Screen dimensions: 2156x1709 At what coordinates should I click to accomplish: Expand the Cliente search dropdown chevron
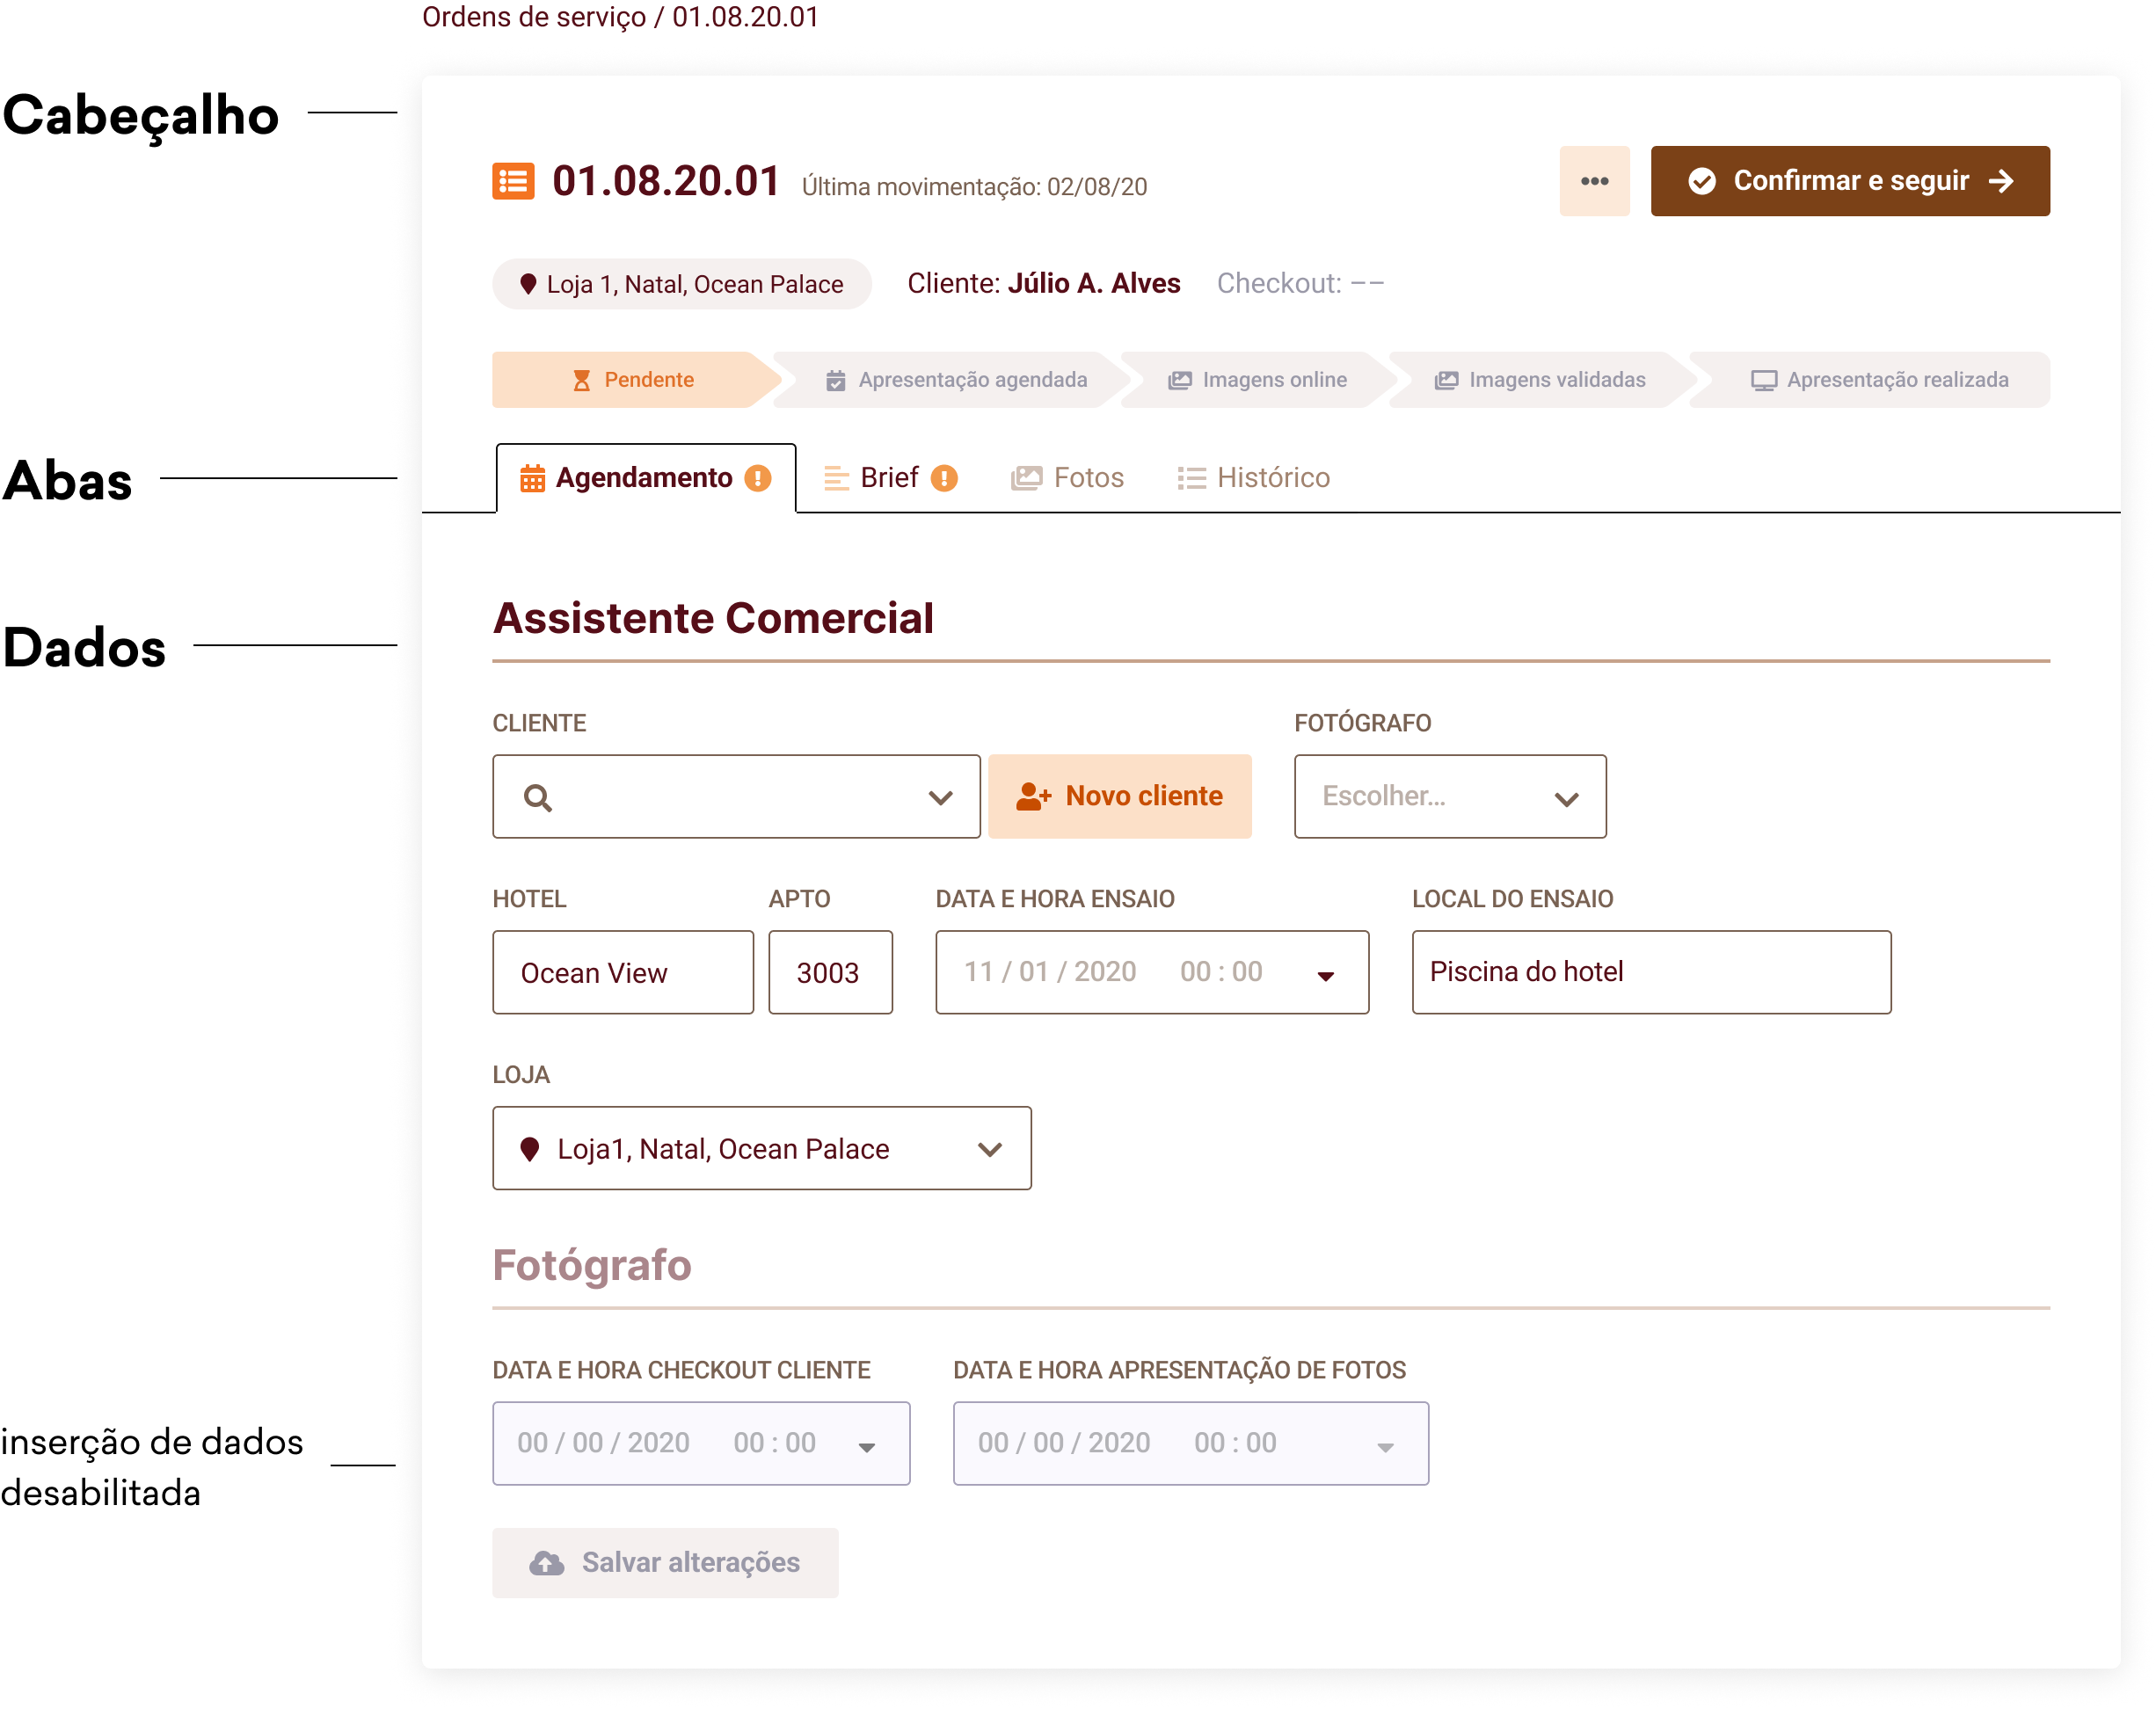pos(940,797)
